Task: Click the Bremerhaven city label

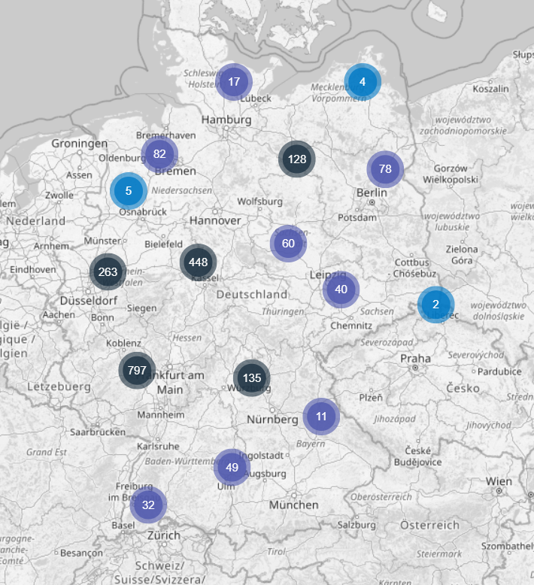Action: tap(165, 135)
